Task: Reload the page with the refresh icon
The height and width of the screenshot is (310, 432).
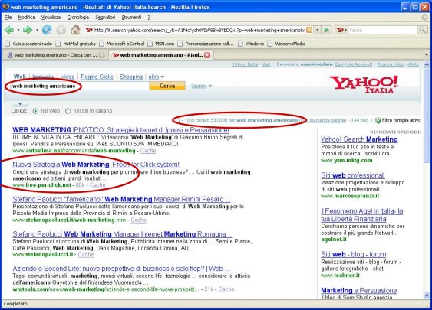Action: tap(47, 30)
